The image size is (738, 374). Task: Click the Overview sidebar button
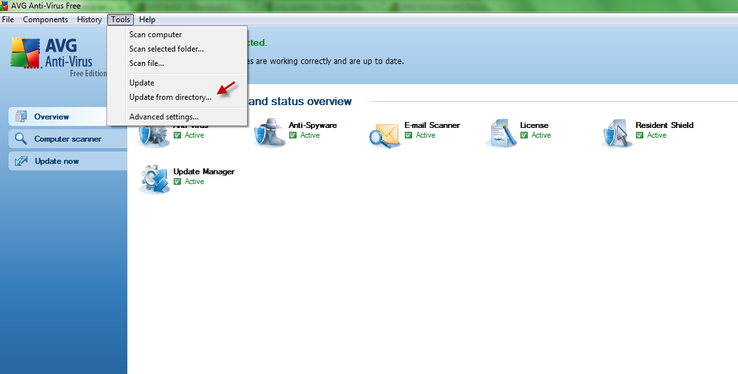[58, 117]
